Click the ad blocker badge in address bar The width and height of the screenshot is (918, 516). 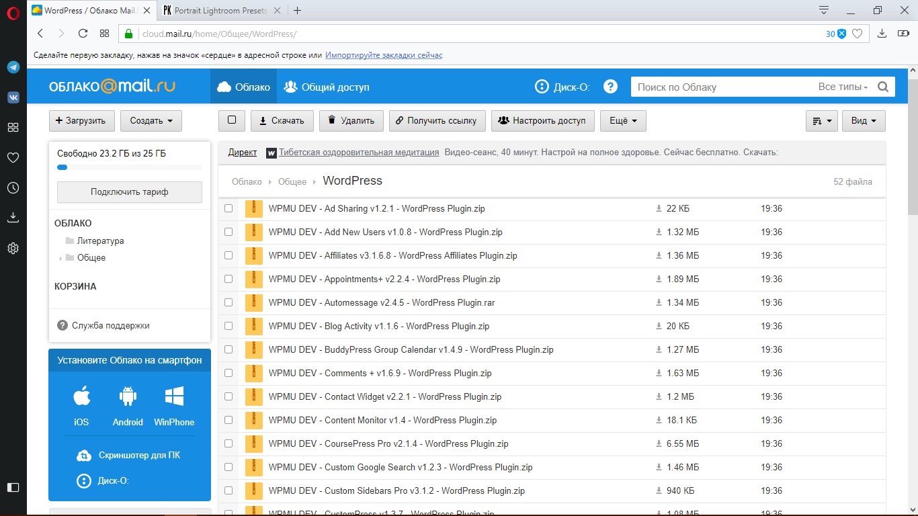tap(836, 34)
